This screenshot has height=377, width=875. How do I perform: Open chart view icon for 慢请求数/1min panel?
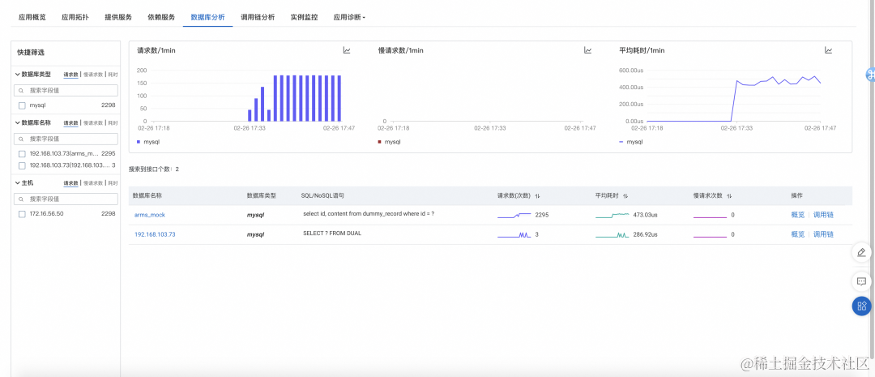click(x=587, y=50)
